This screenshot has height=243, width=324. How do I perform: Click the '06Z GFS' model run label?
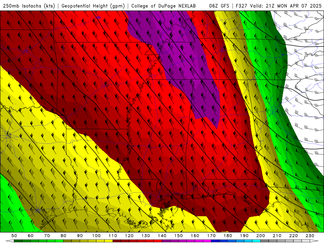pyautogui.click(x=219, y=6)
